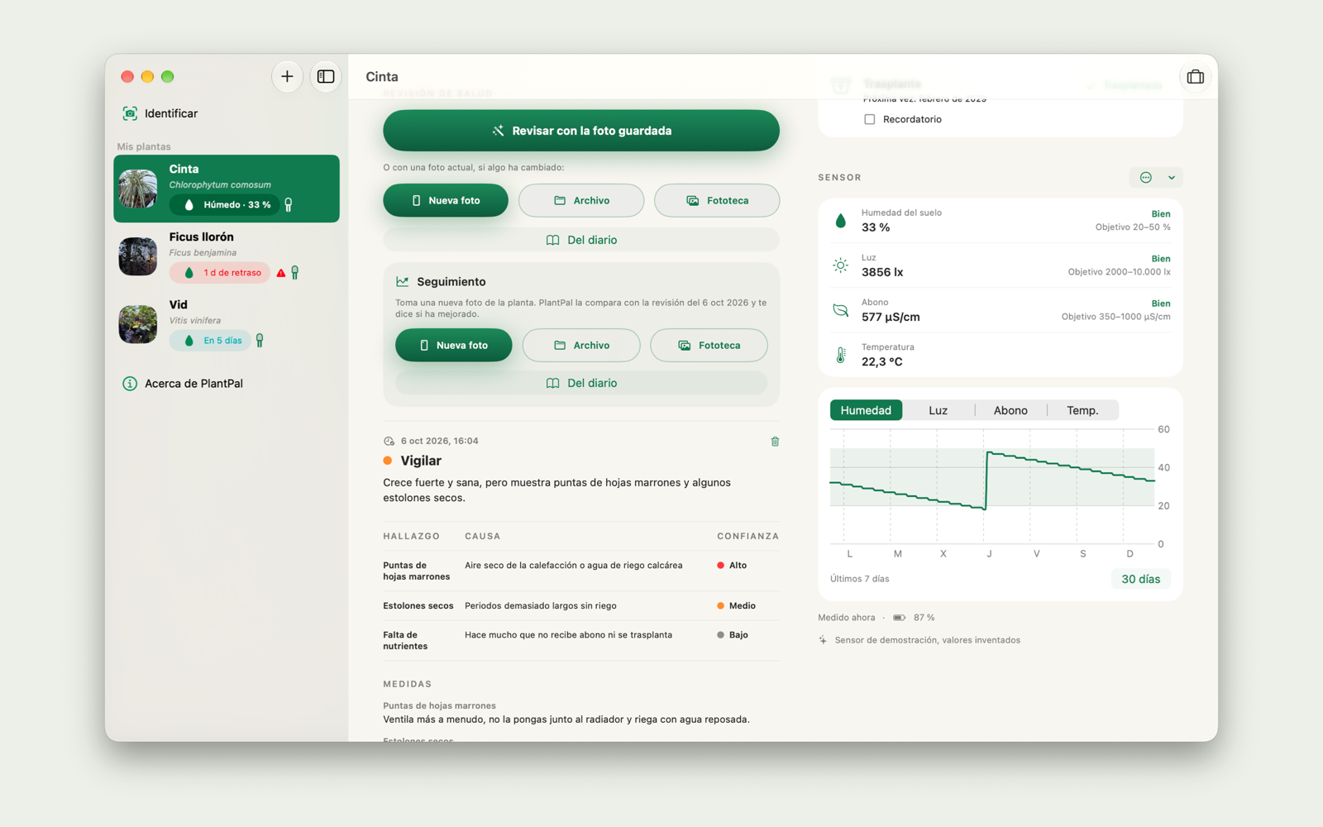Select the Abono chart tab

1010,410
